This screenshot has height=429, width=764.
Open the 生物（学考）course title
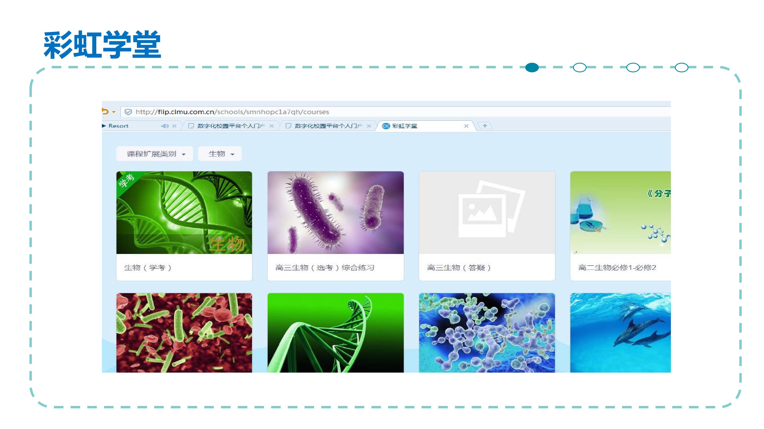tap(148, 268)
